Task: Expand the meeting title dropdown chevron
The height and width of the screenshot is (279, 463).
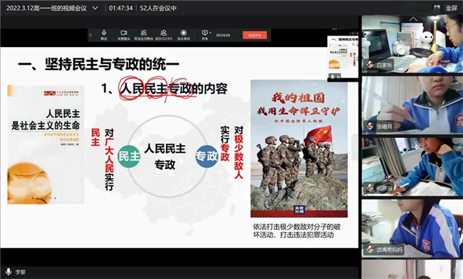Action: pyautogui.click(x=95, y=8)
